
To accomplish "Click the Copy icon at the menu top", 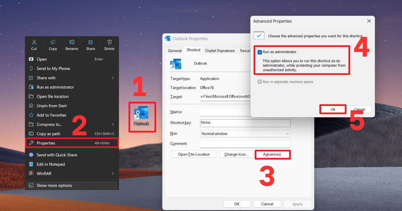I will point(53,42).
